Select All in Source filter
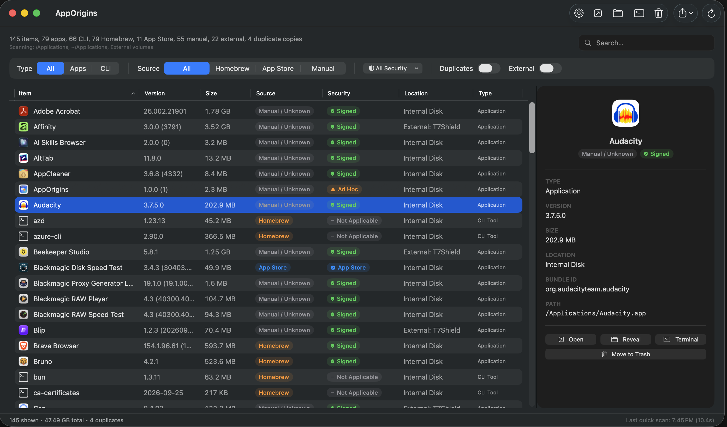 point(187,69)
